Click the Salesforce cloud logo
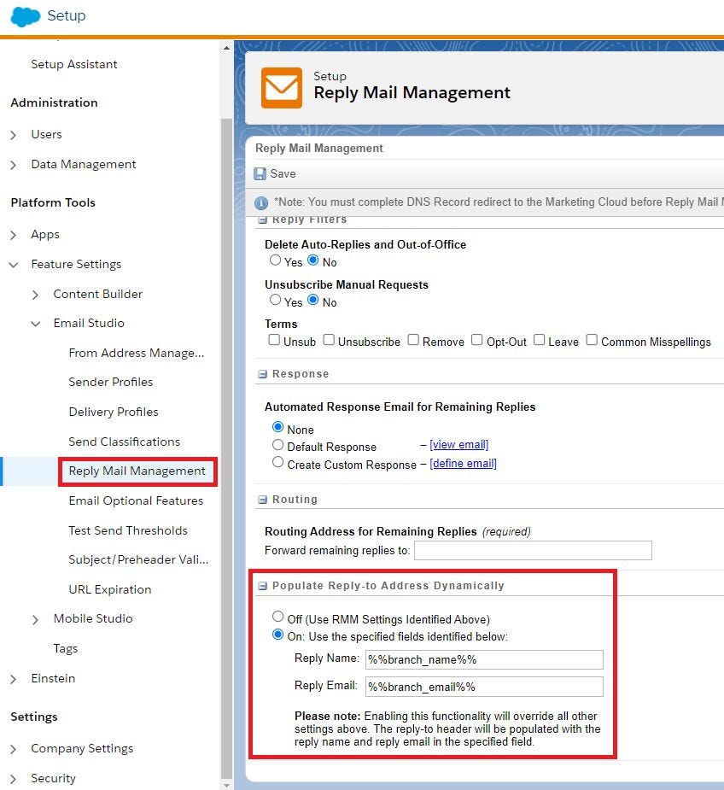 [x=26, y=16]
